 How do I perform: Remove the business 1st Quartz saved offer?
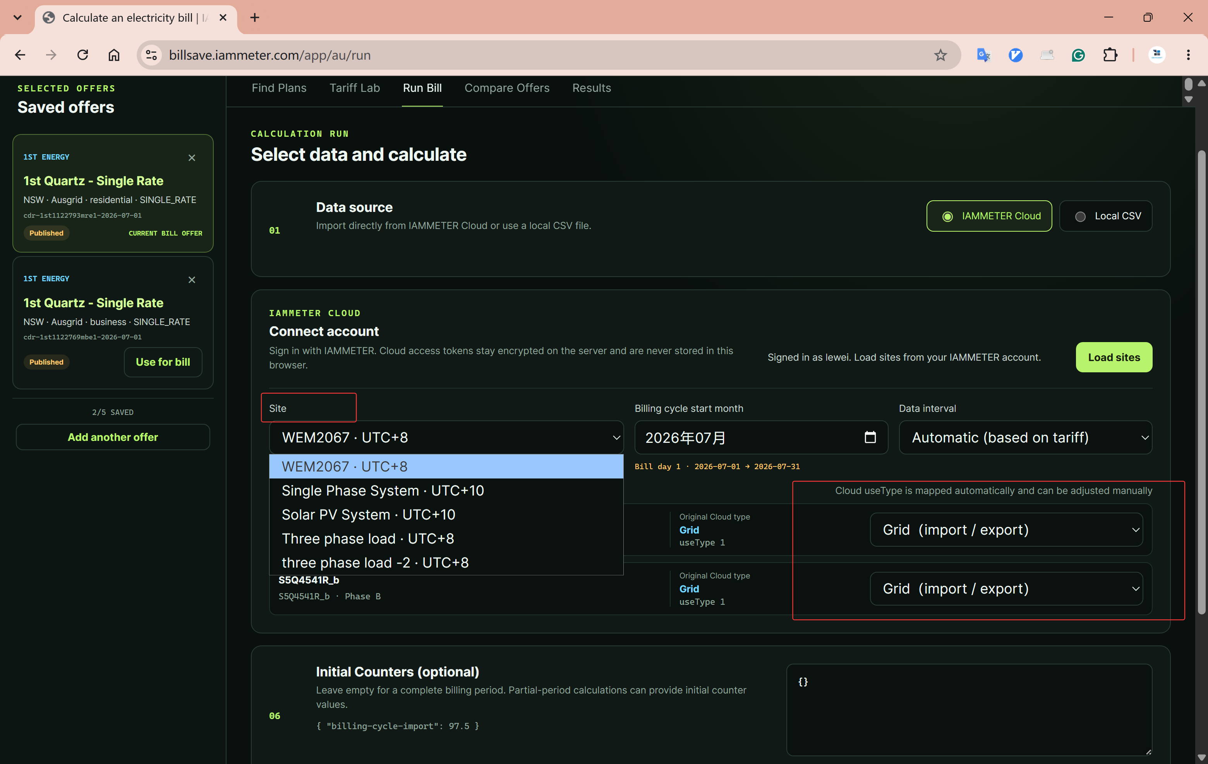[192, 280]
